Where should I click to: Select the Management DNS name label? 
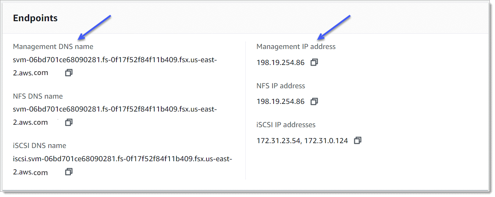tap(53, 47)
